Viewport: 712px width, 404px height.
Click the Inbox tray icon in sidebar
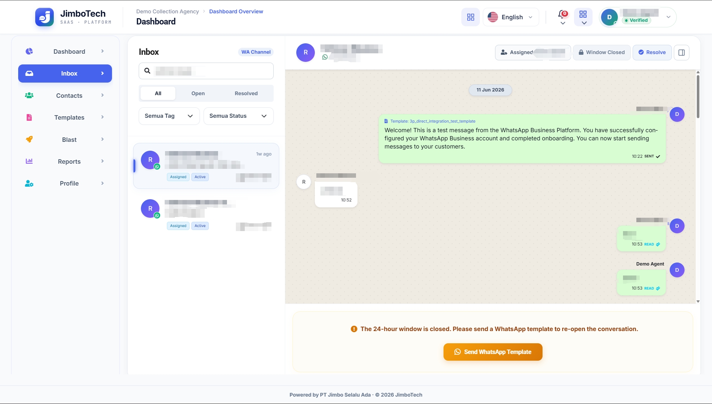click(29, 73)
